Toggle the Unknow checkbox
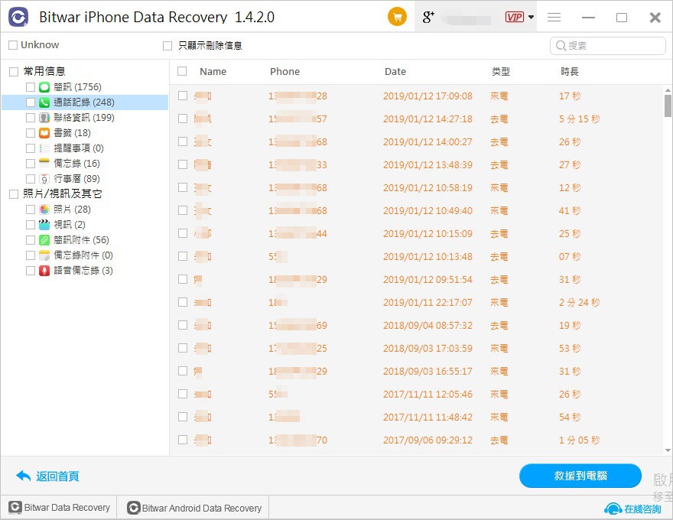This screenshot has height=520, width=673. (x=13, y=45)
